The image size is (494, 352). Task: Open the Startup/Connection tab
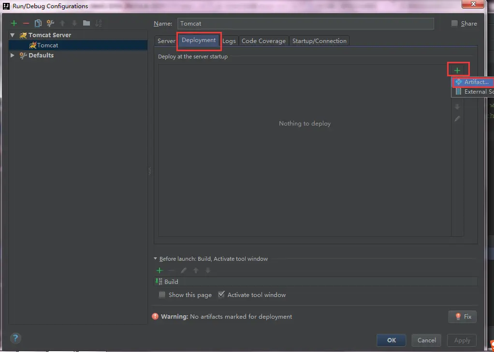(x=319, y=41)
